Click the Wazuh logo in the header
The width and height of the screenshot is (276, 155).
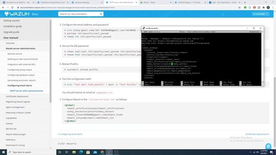(x=17, y=14)
